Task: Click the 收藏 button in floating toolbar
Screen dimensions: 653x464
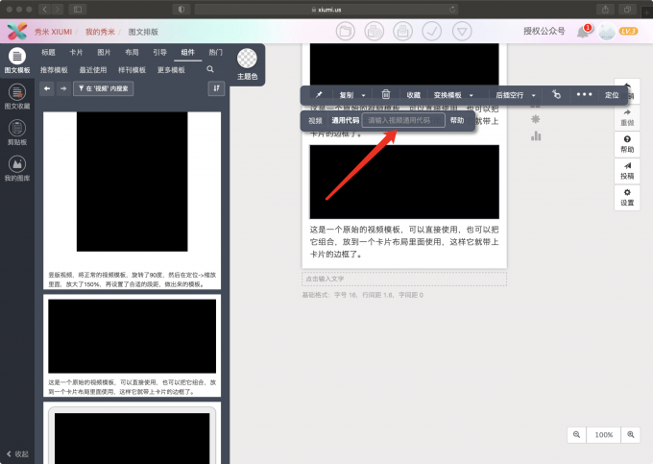Action: (413, 95)
